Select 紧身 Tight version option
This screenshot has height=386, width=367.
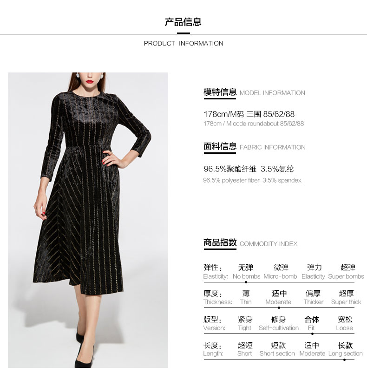[x=245, y=323]
